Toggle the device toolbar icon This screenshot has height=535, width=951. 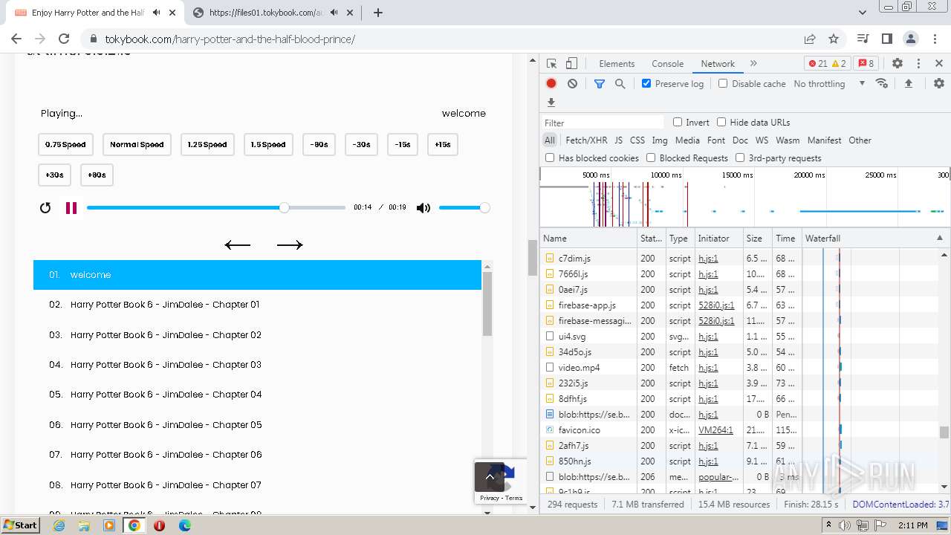tap(571, 64)
